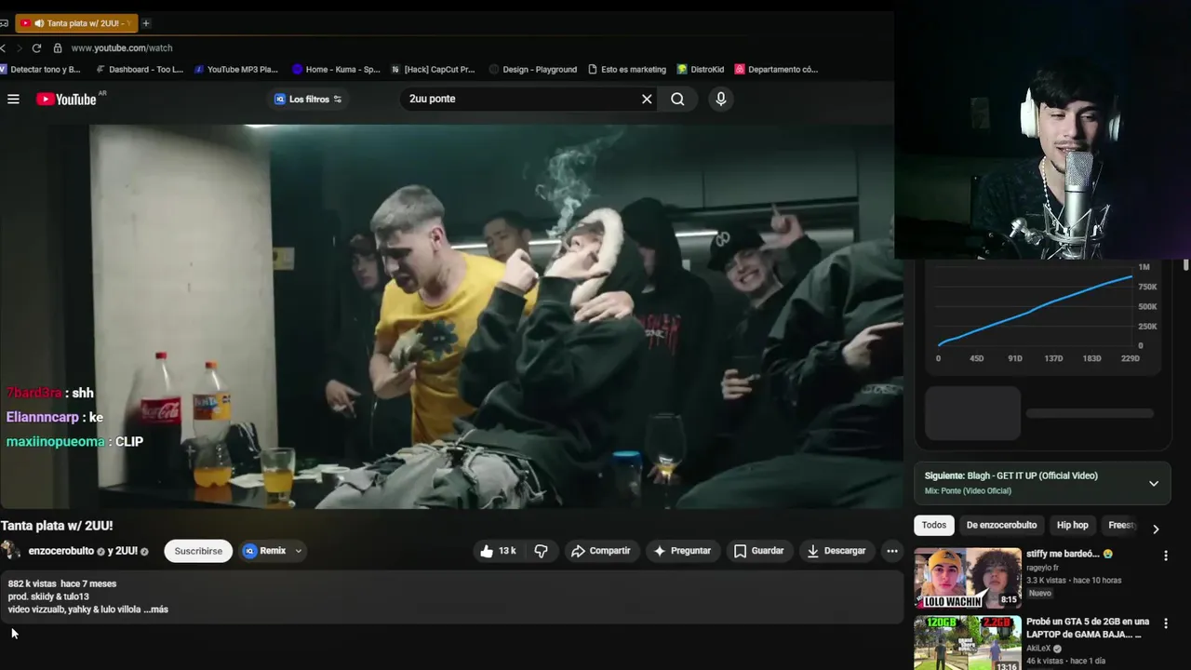Open options menu for stiffy me bardeó video
Screen dimensions: 1191x670
[1166, 556]
